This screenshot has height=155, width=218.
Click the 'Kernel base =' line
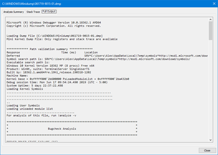[68, 79]
